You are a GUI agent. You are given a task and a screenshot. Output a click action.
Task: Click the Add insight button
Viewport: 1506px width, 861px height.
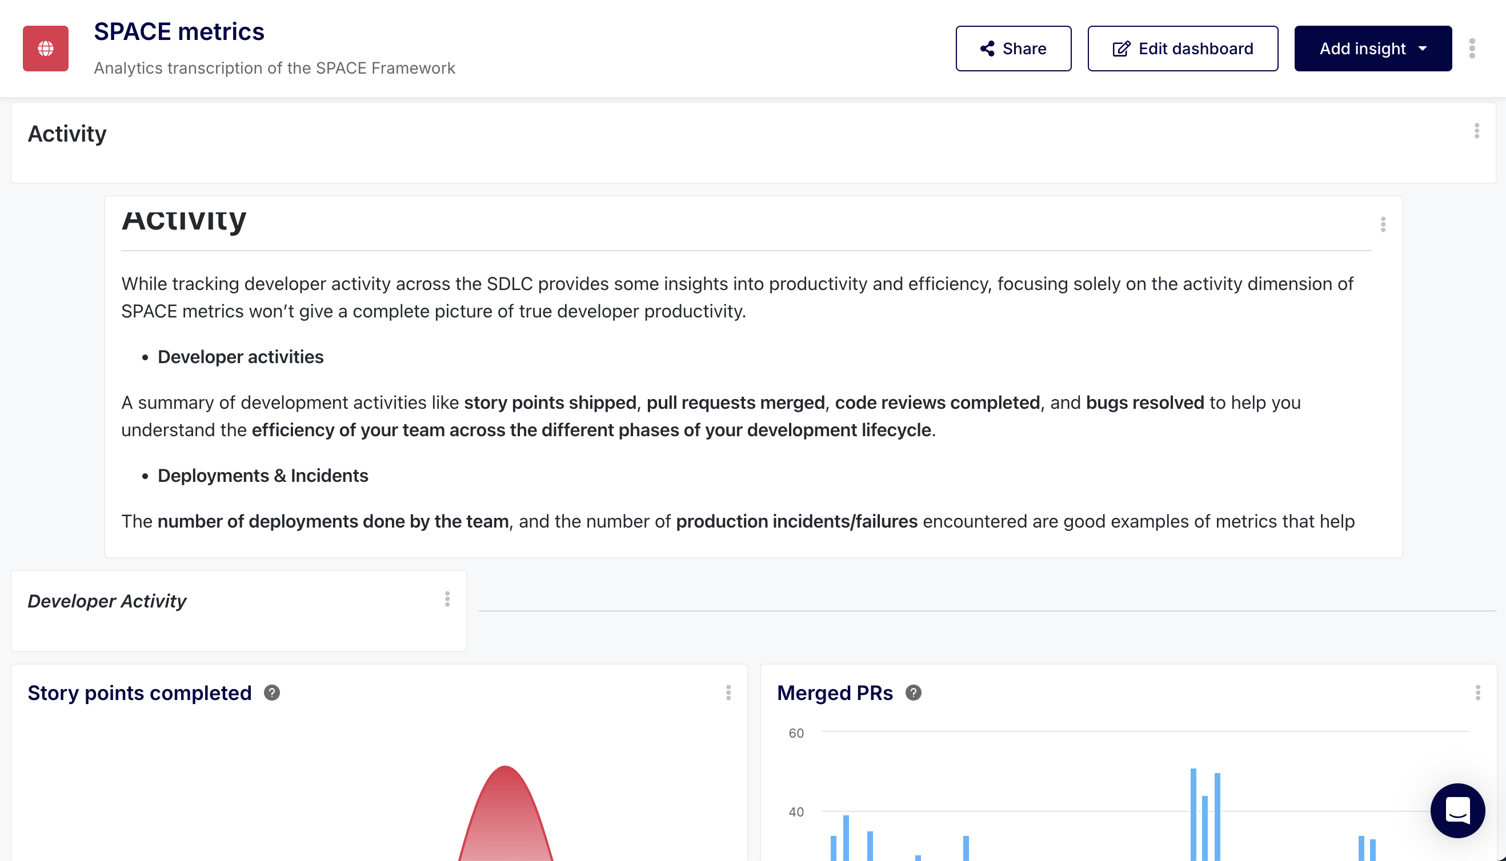[x=1373, y=49]
